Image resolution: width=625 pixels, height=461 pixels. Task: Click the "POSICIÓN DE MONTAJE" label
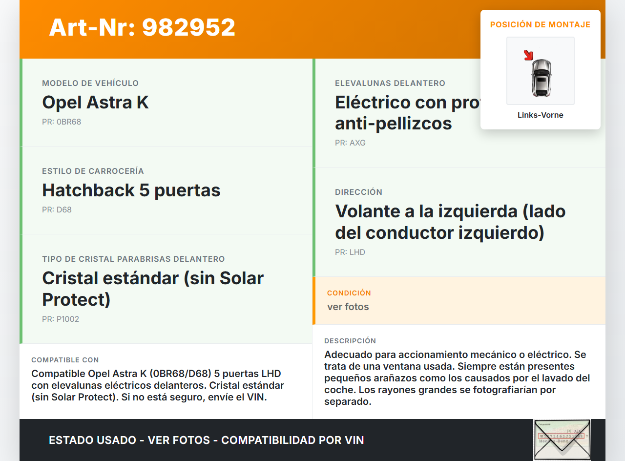[x=541, y=24]
